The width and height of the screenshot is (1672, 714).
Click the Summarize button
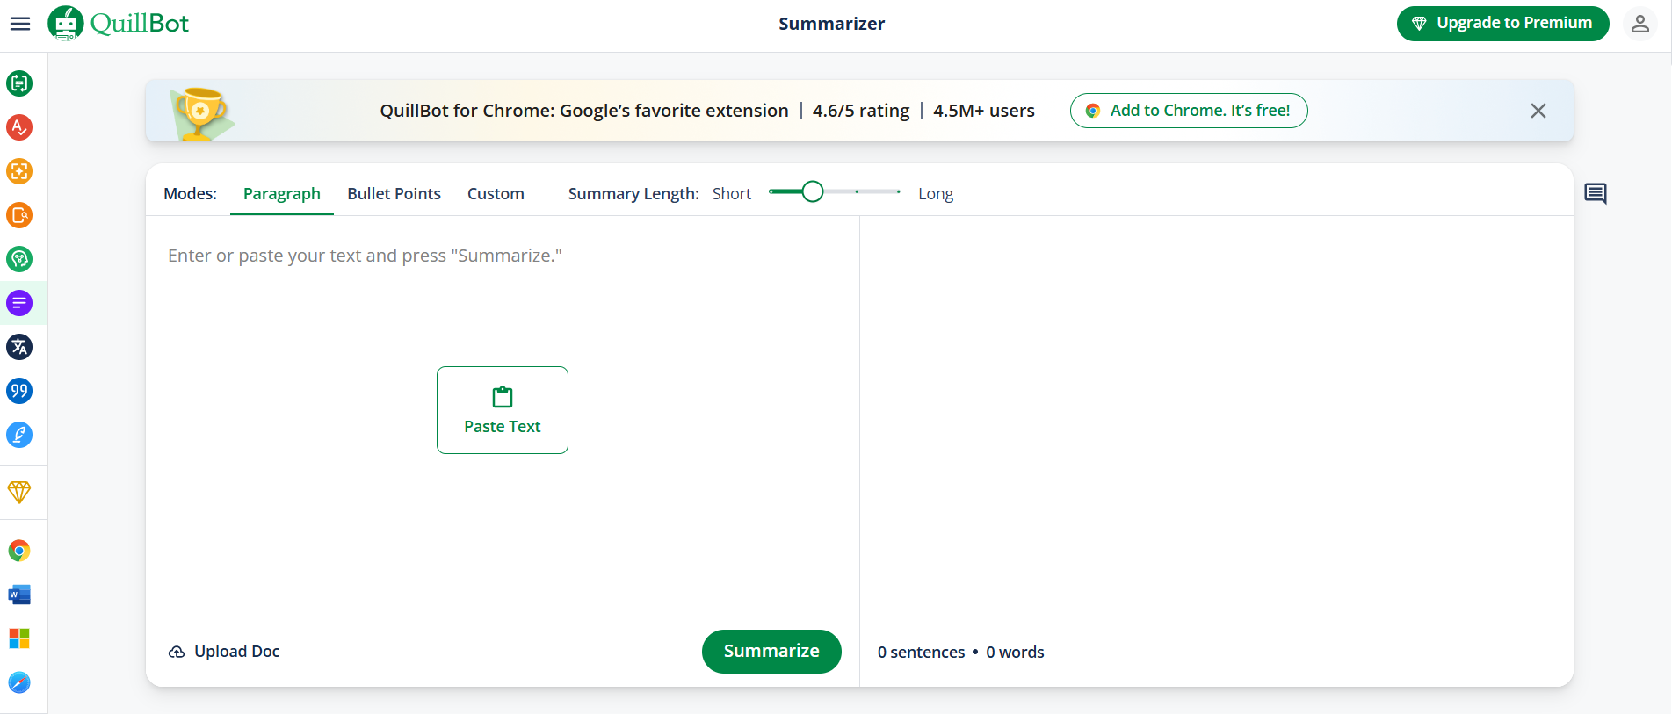tap(771, 652)
